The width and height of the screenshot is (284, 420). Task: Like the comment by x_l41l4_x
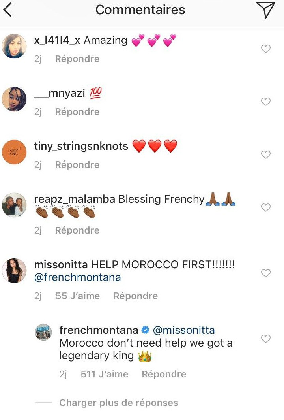pyautogui.click(x=265, y=49)
